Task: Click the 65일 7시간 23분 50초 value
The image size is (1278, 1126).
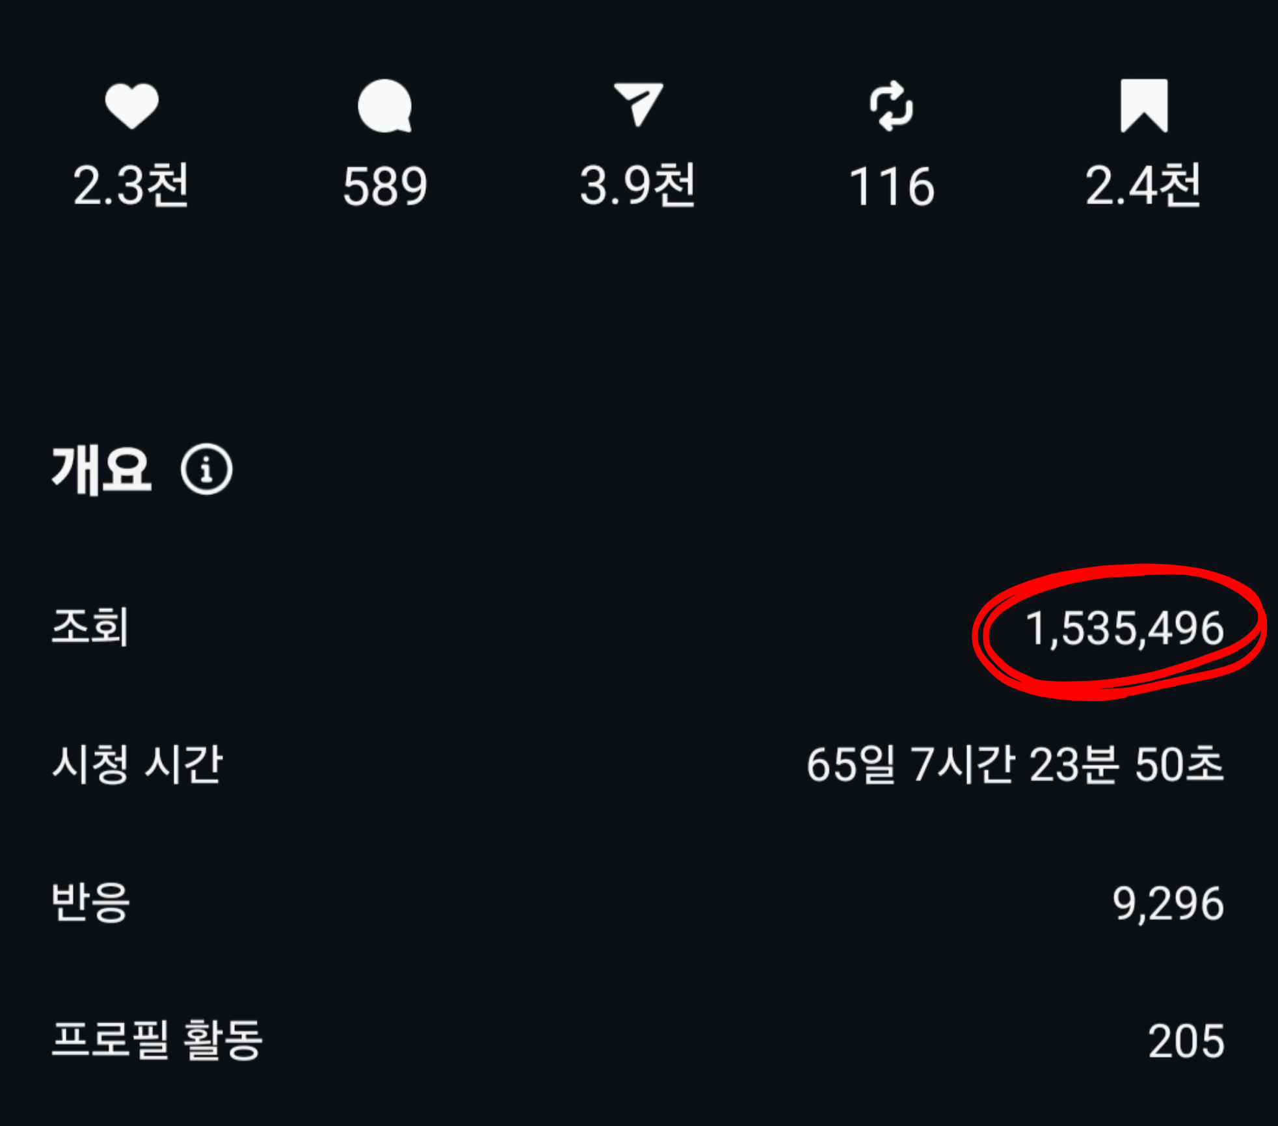Action: point(1015,764)
